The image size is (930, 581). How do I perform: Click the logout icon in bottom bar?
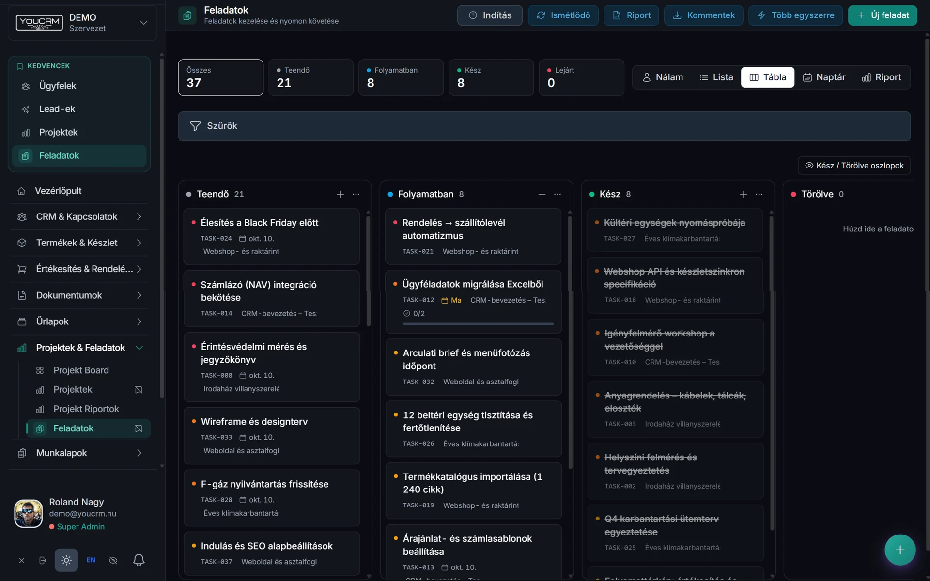(43, 560)
